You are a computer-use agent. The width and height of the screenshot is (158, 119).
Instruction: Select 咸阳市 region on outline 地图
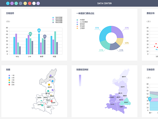(45, 97)
